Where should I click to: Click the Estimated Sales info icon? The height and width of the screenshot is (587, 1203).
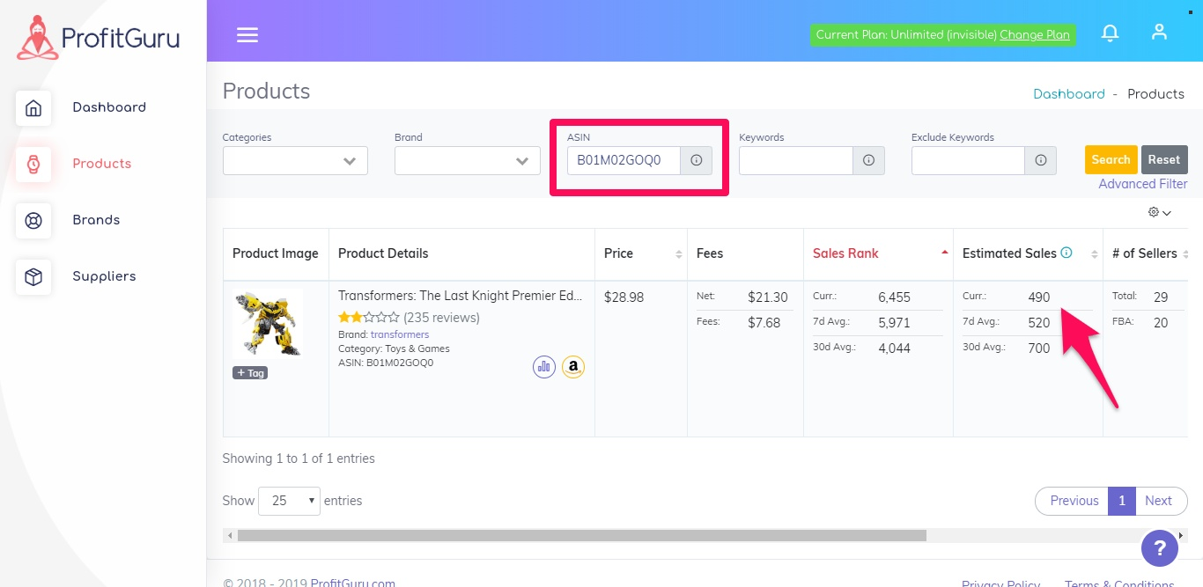click(1066, 253)
